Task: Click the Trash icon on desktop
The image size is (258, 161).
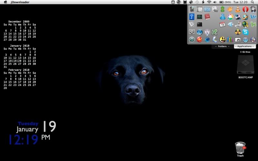Action: tap(240, 148)
